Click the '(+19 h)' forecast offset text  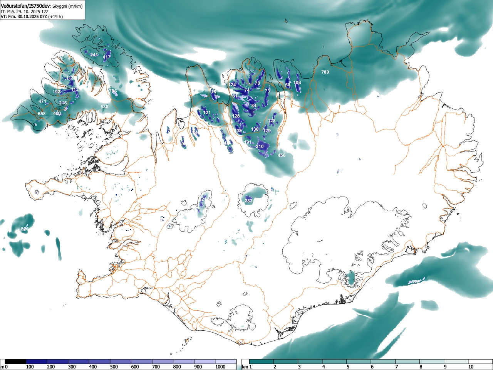coord(55,17)
